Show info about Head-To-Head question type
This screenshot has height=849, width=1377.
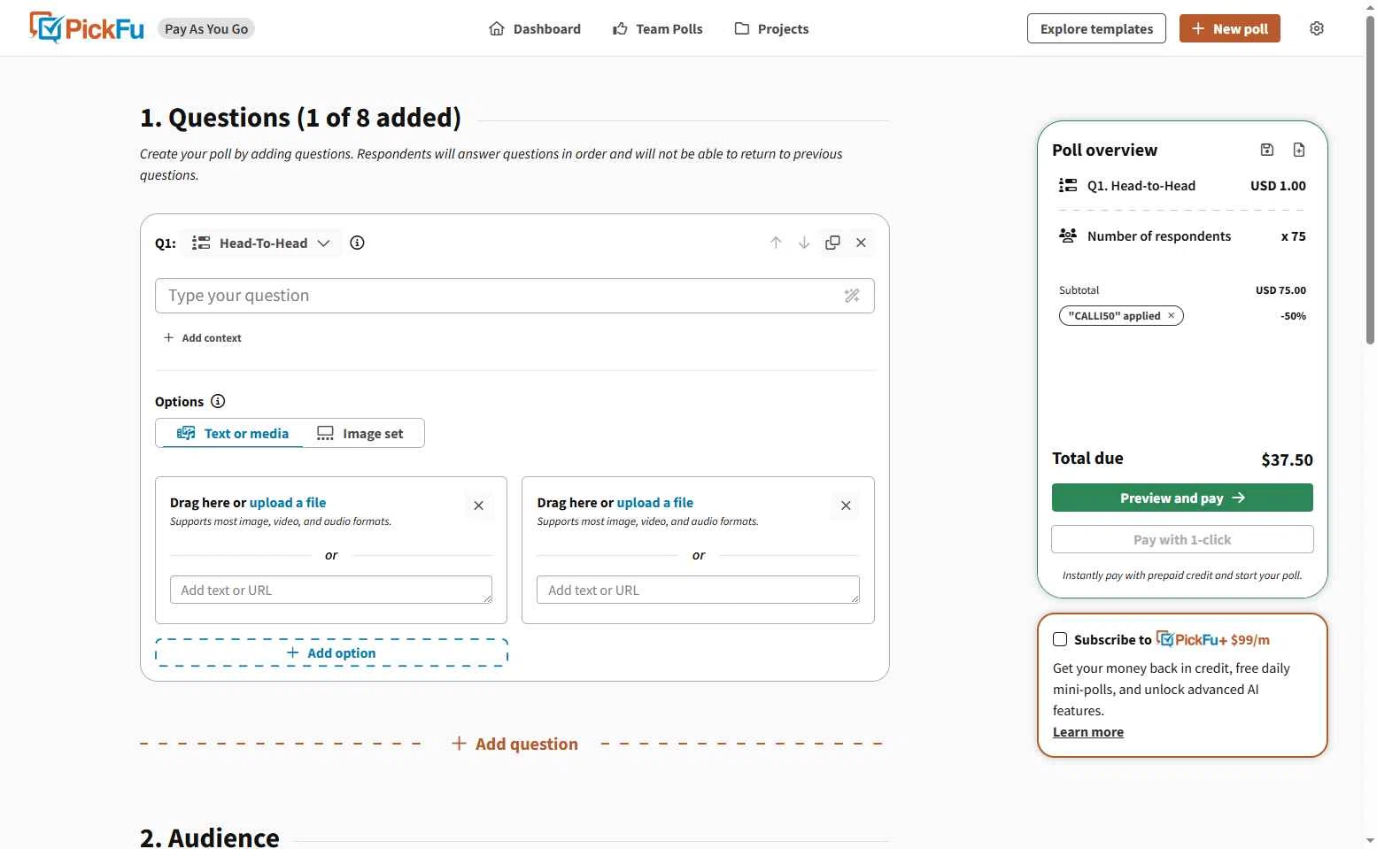coord(357,243)
